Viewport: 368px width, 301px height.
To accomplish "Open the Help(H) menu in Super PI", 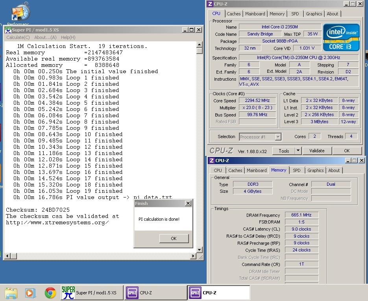I will click(x=68, y=37).
